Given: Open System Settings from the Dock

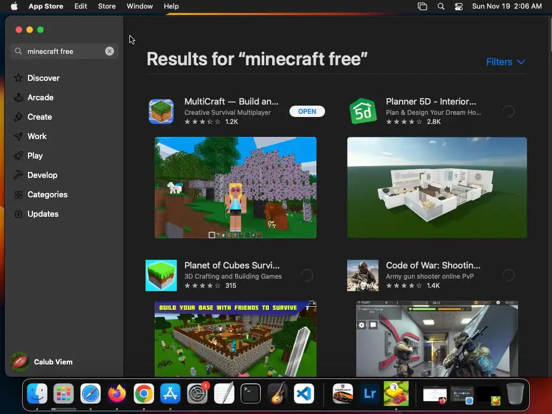Looking at the screenshot, I should pos(197,394).
